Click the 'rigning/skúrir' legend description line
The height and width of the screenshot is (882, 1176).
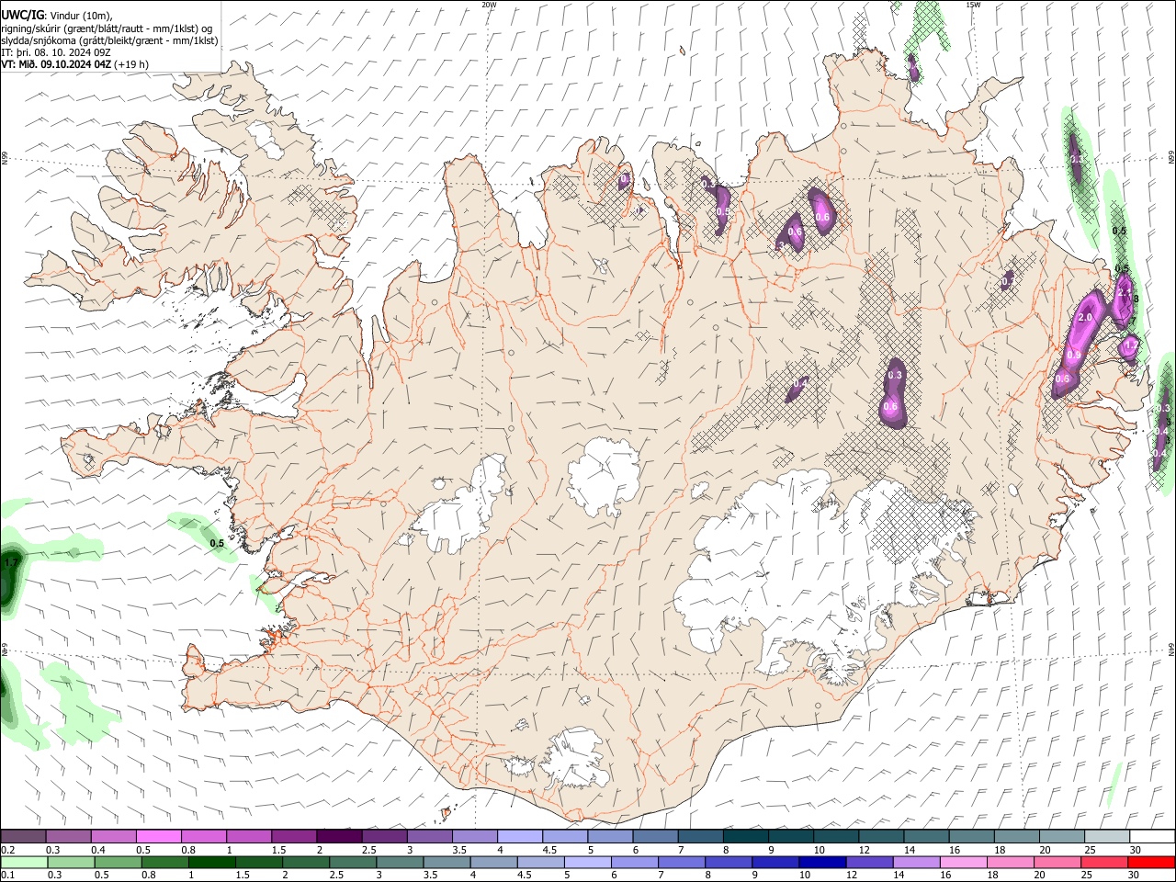click(107, 28)
